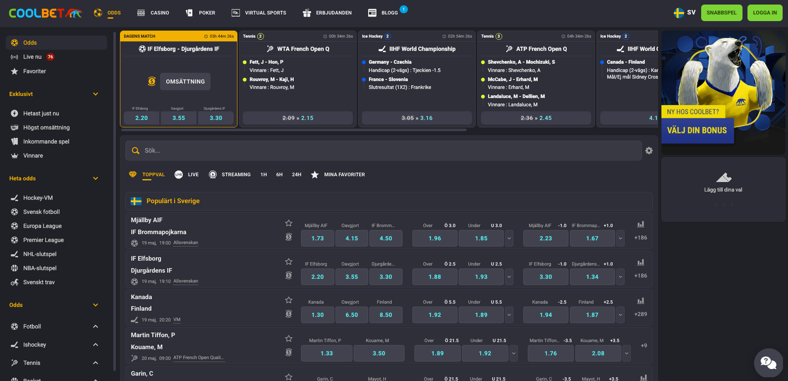Go to Virtual Sports in top navigation
Viewport: 788px width, 381px height.
pos(259,13)
